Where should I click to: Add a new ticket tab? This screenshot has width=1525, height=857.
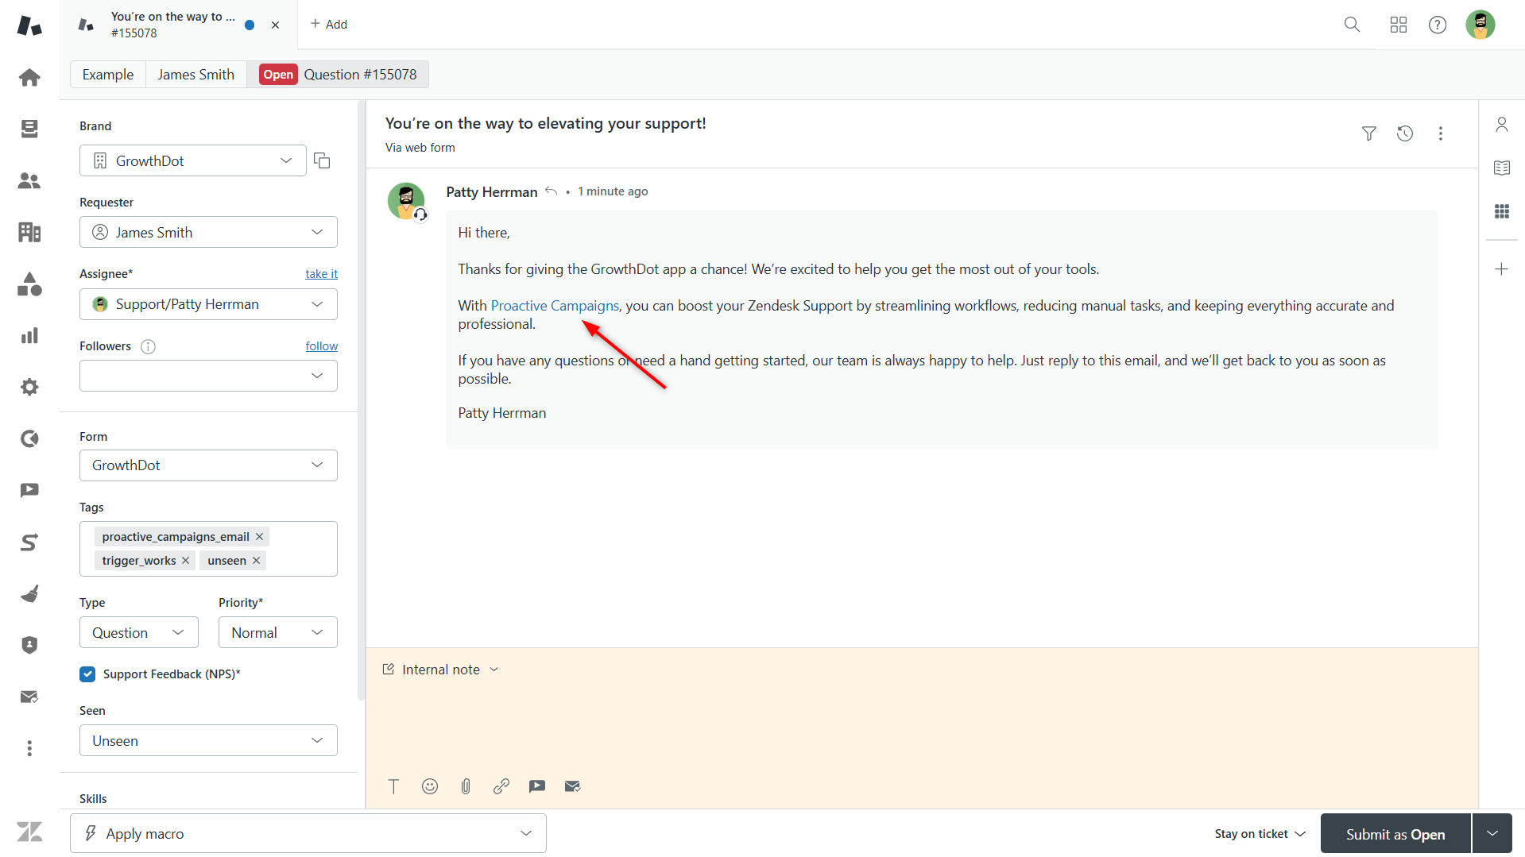pos(329,25)
